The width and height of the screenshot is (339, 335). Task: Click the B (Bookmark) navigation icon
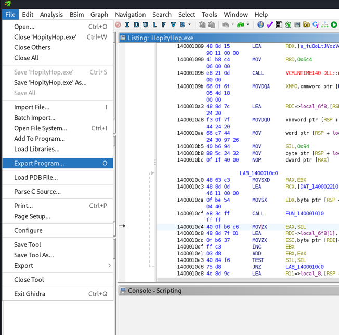(x=182, y=24)
